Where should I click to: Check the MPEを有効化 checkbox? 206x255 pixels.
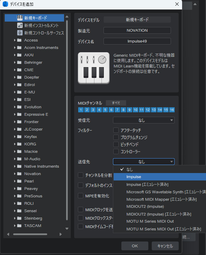(81, 196)
